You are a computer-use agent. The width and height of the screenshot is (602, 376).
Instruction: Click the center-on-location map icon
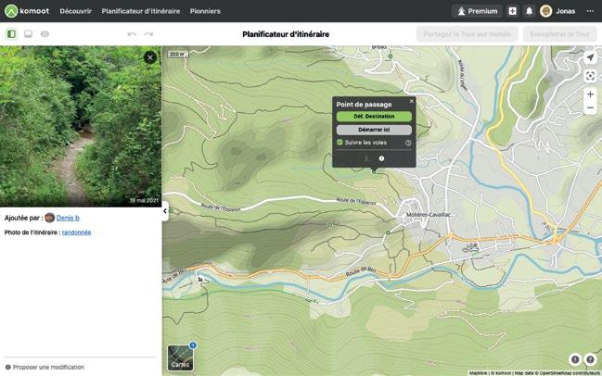(x=590, y=76)
